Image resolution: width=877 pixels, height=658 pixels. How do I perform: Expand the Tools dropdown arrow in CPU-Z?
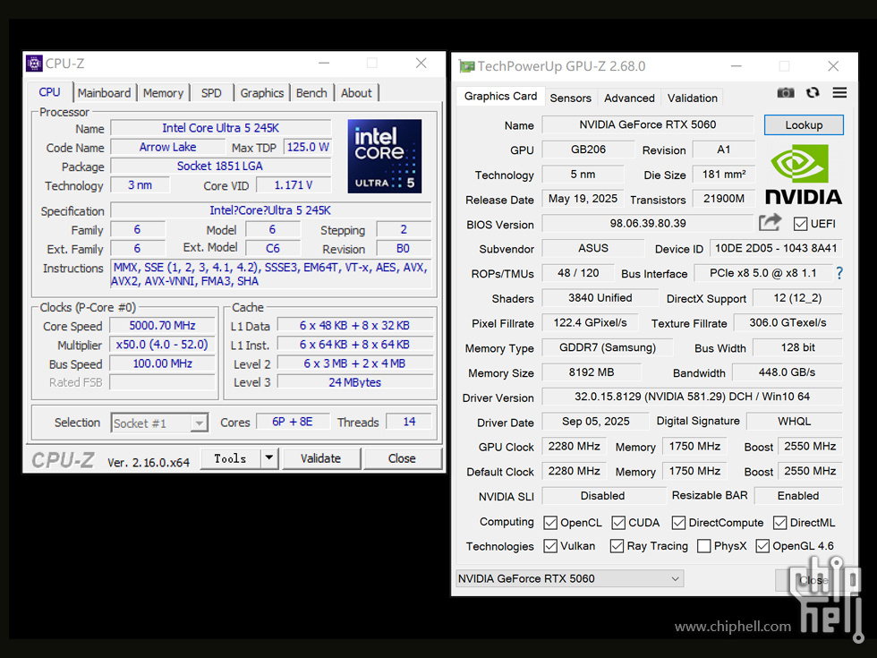point(269,458)
